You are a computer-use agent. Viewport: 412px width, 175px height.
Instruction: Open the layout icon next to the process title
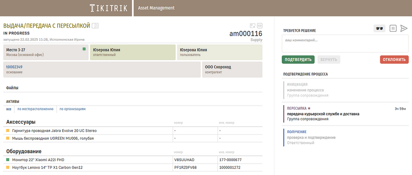96,26
